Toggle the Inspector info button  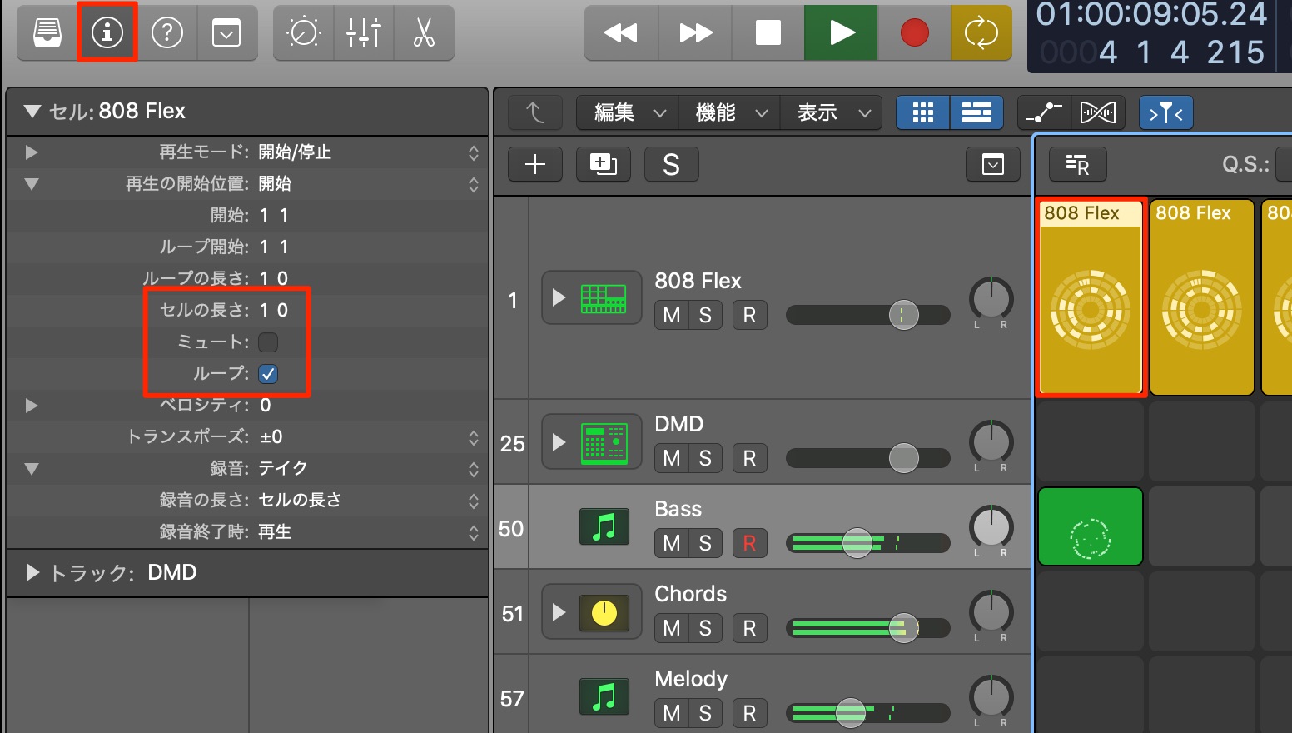click(107, 33)
